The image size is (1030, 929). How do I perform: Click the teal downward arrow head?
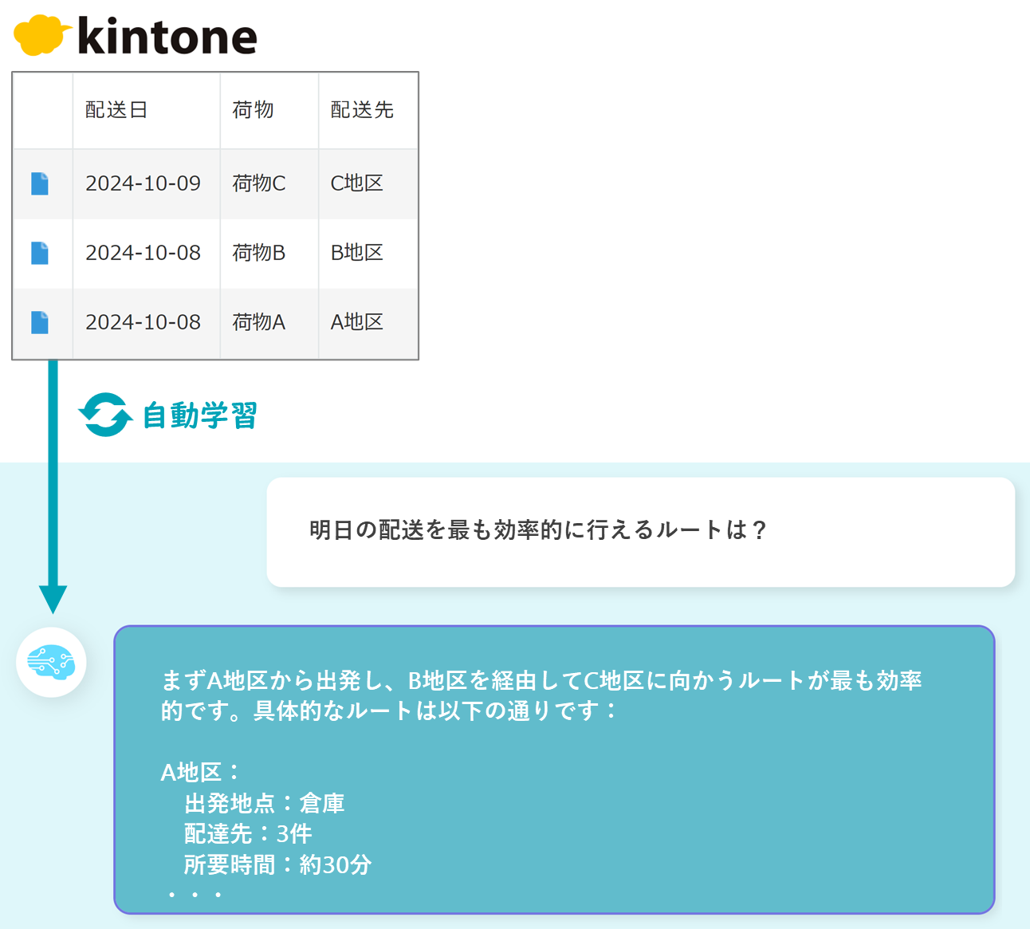click(53, 598)
